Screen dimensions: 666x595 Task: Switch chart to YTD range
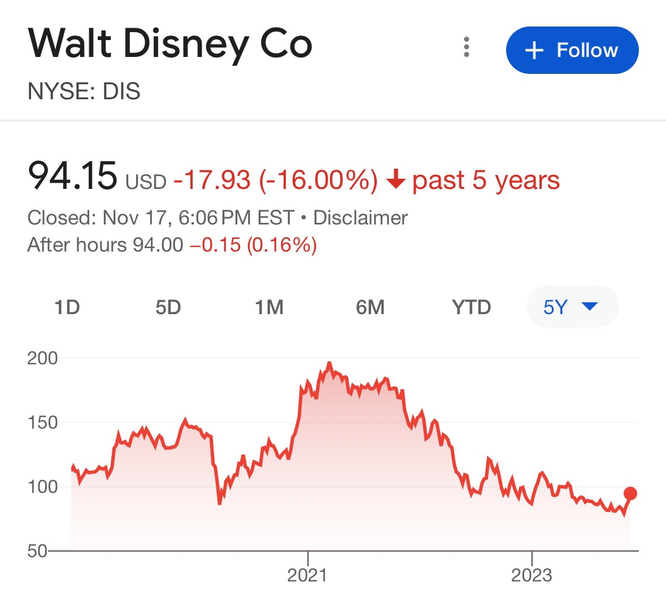click(x=471, y=307)
